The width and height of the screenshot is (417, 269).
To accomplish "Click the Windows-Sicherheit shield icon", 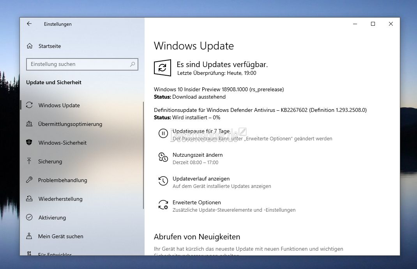I will pos(29,142).
